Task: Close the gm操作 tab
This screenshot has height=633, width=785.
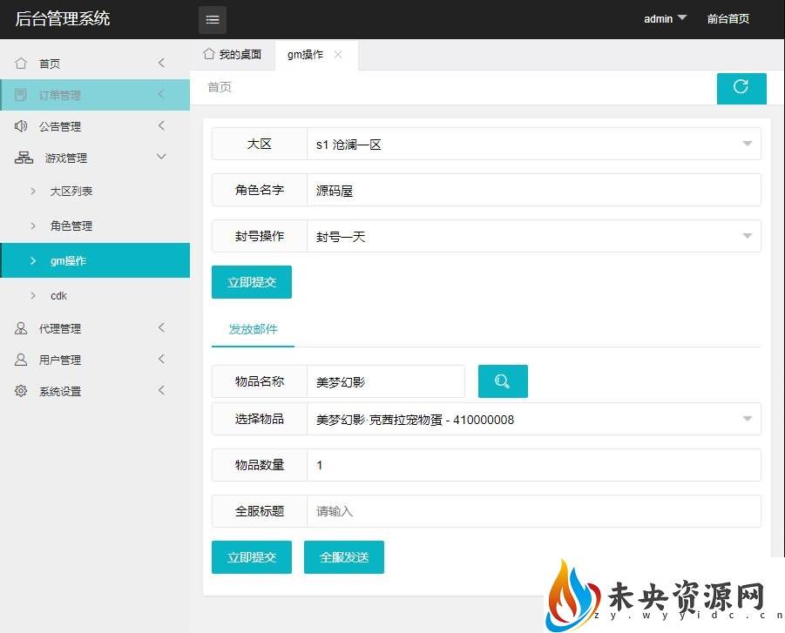Action: [338, 55]
